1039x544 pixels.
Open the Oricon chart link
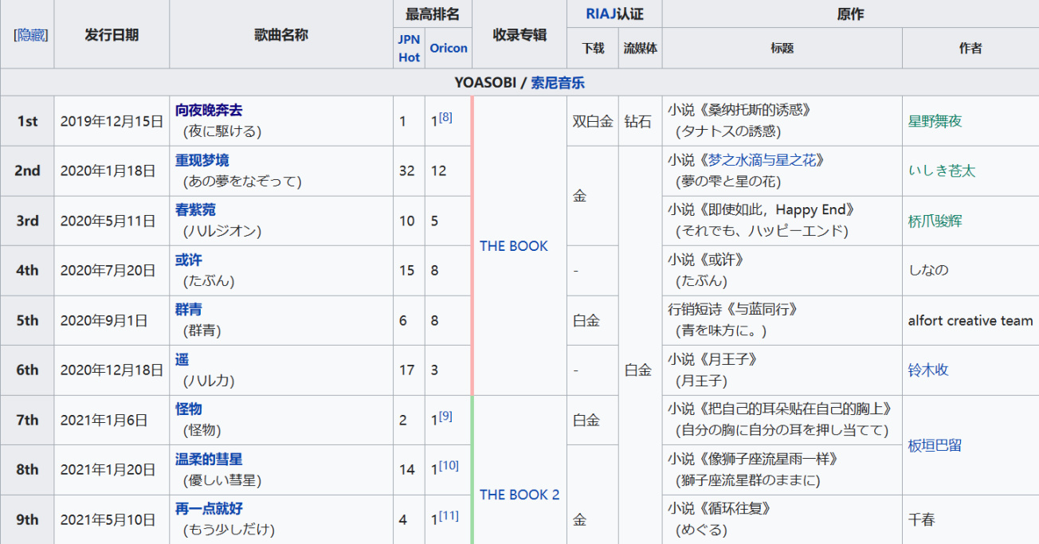[449, 48]
